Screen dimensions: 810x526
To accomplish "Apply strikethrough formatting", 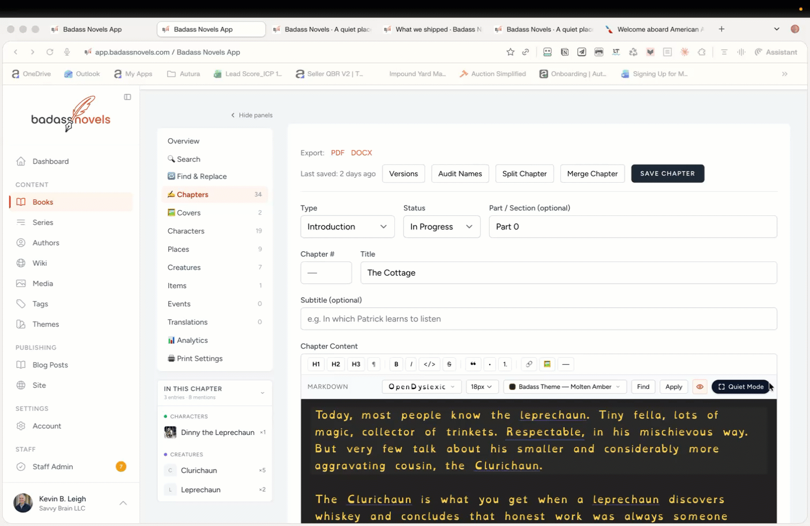I will pos(449,364).
